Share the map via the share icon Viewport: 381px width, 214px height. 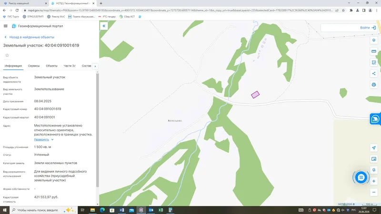374,74
